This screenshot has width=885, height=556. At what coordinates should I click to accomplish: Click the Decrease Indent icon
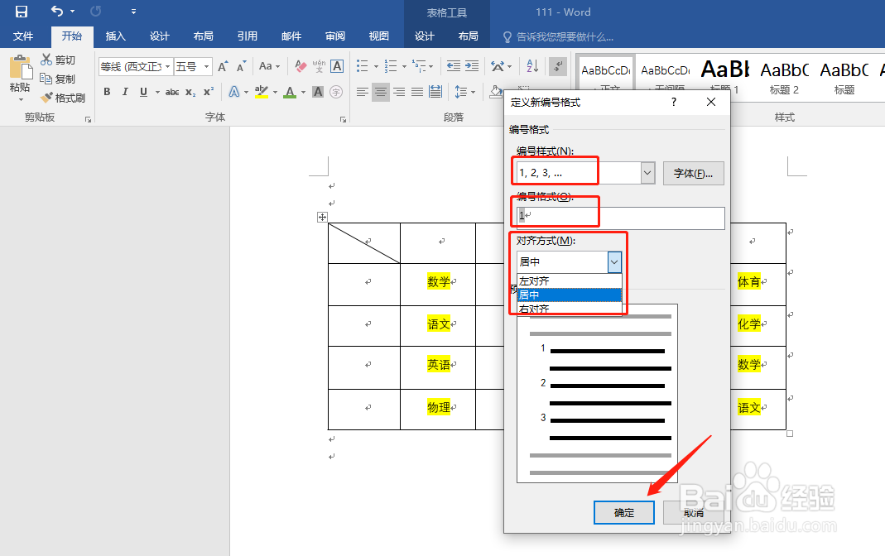(x=454, y=66)
